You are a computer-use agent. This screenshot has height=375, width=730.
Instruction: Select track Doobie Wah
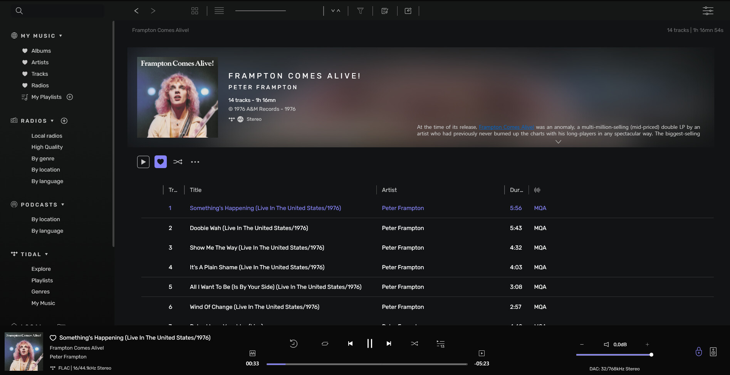249,228
